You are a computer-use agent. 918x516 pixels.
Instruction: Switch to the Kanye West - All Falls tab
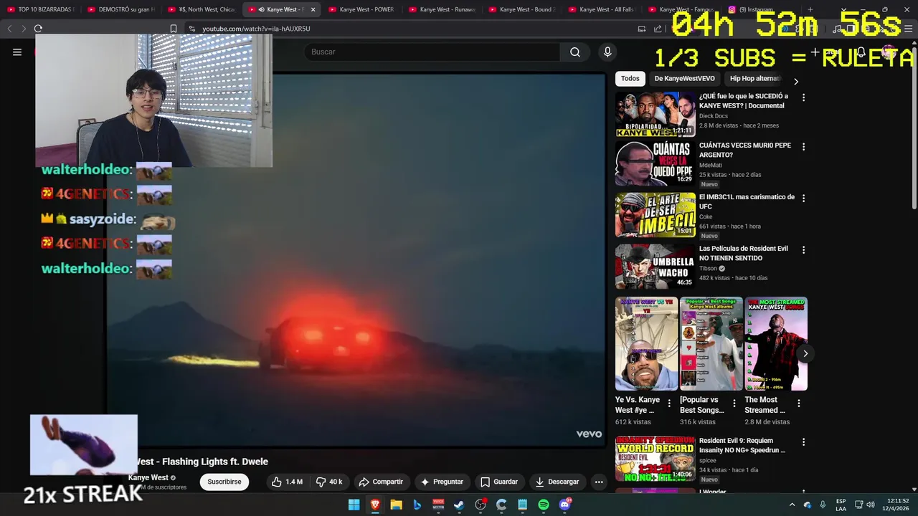pos(601,9)
